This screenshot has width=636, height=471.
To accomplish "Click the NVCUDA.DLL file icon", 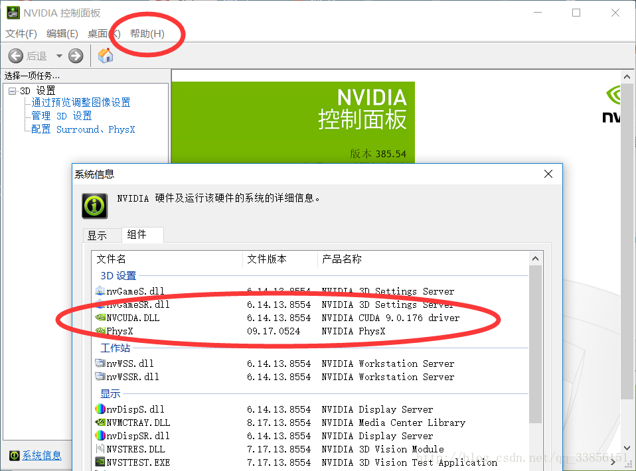I will coord(100,317).
